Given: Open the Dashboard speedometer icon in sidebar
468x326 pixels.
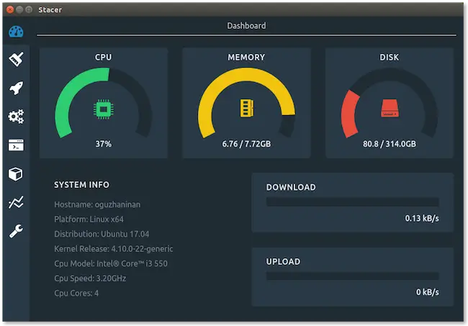Looking at the screenshot, I should [x=16, y=32].
